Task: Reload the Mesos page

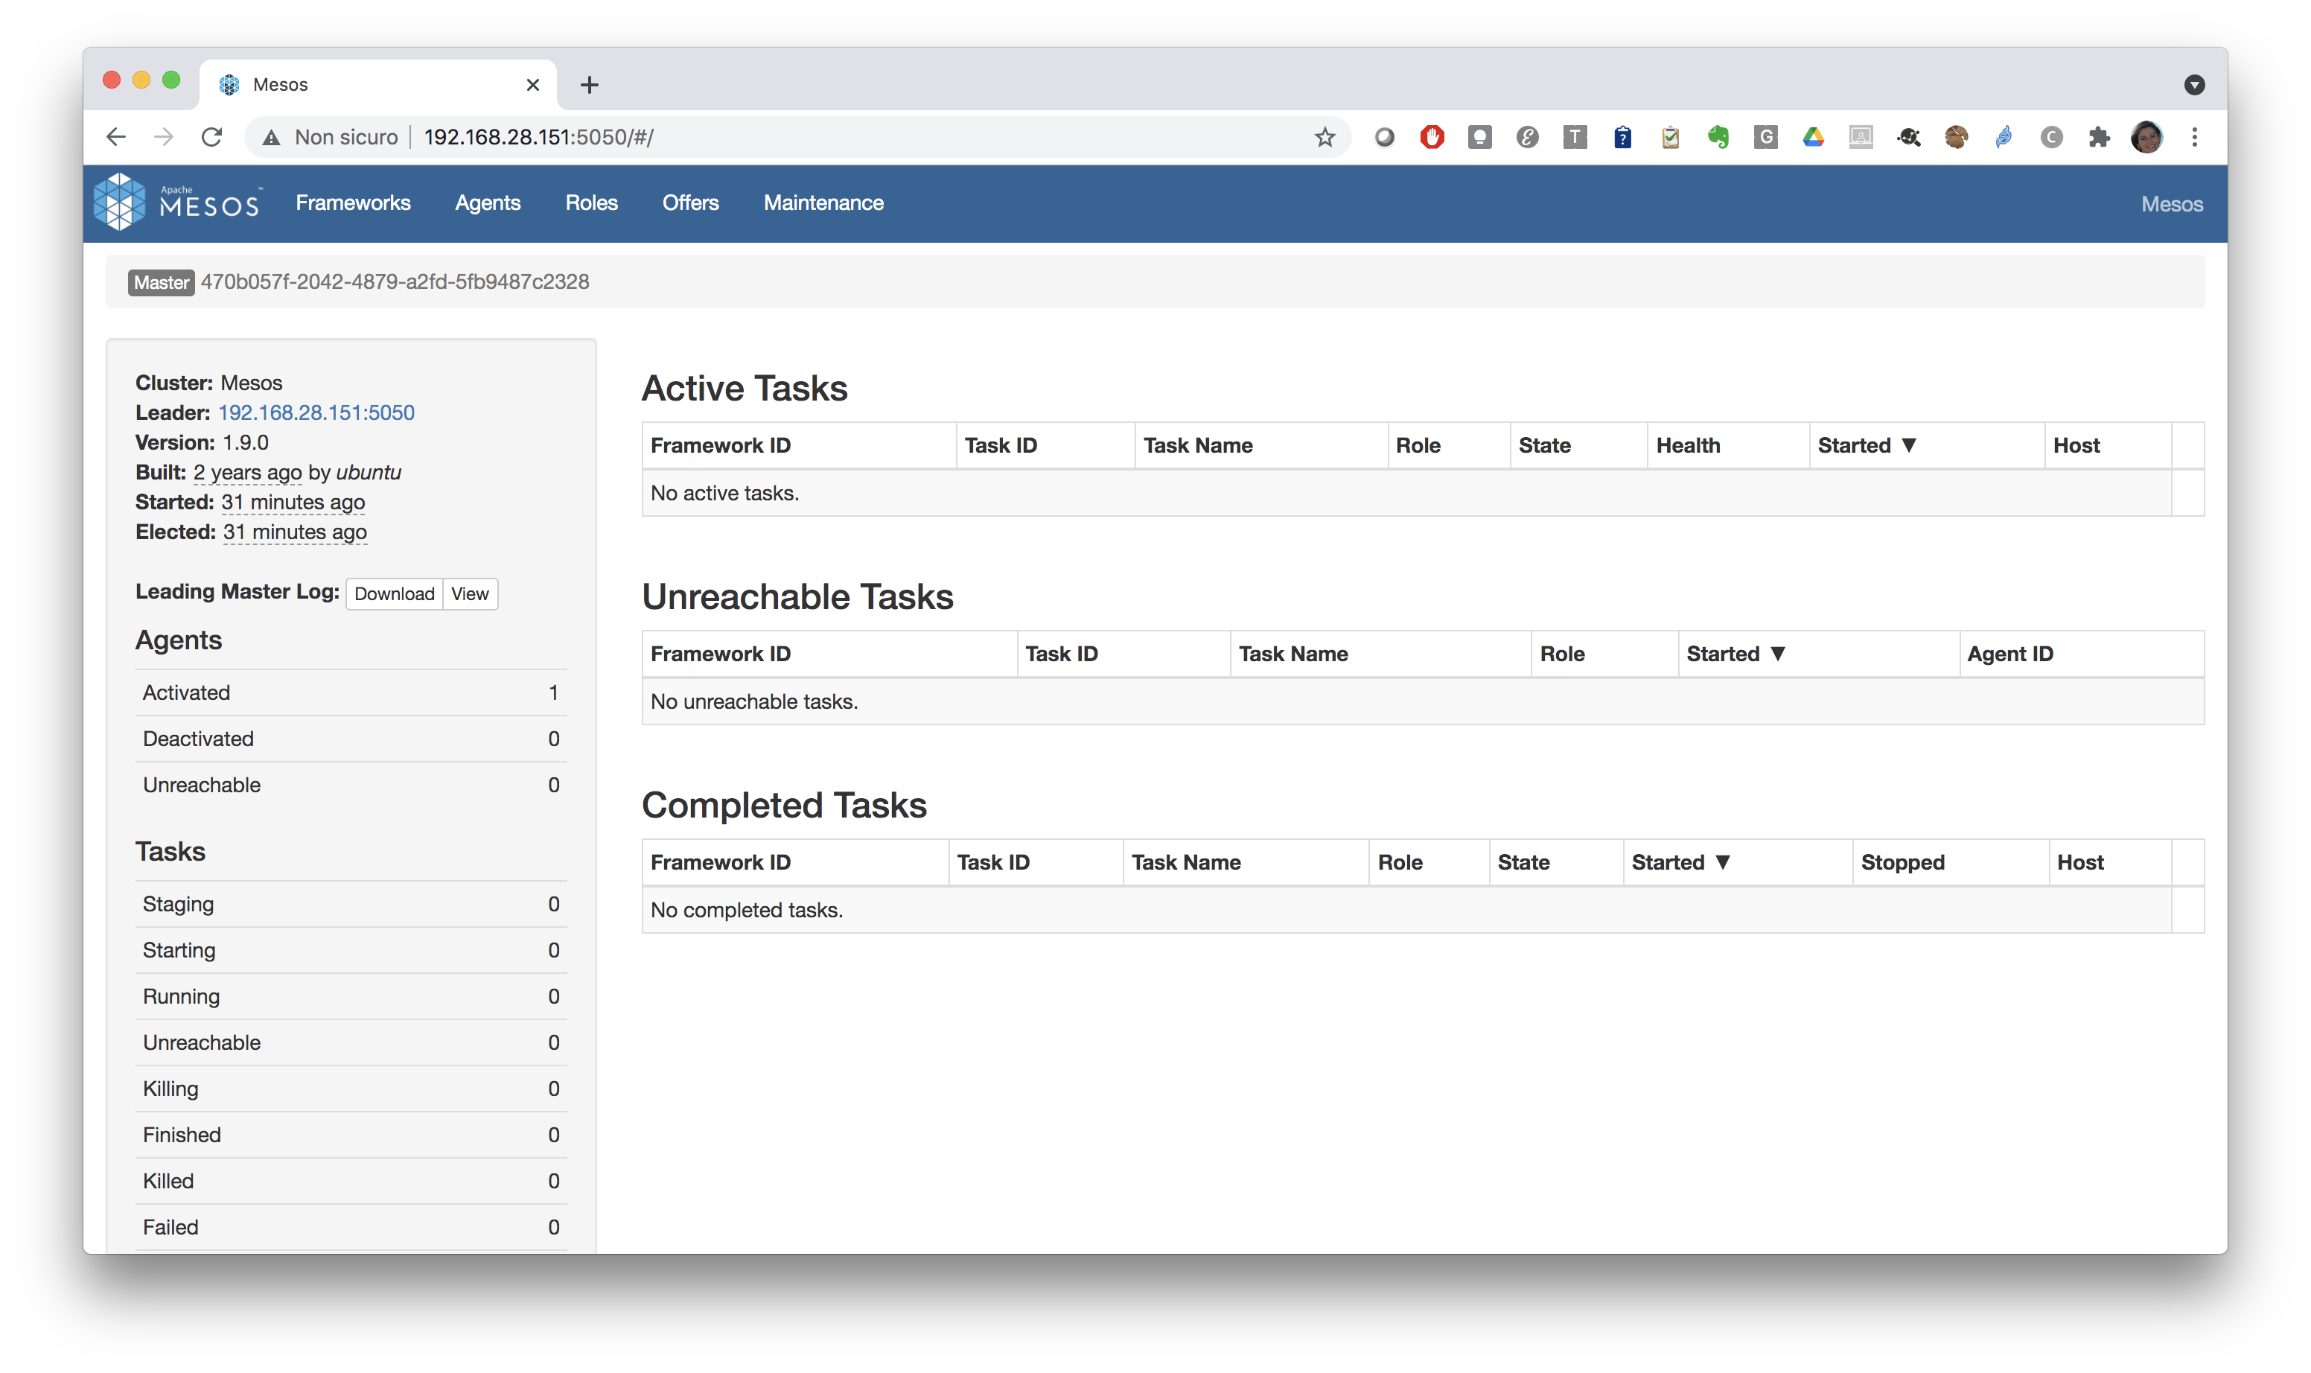Action: click(212, 137)
